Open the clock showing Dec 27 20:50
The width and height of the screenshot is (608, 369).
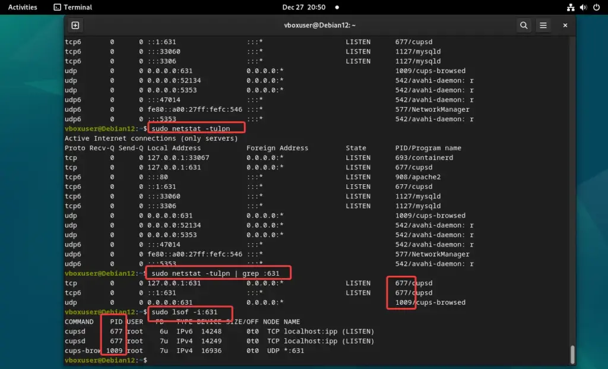pyautogui.click(x=303, y=7)
